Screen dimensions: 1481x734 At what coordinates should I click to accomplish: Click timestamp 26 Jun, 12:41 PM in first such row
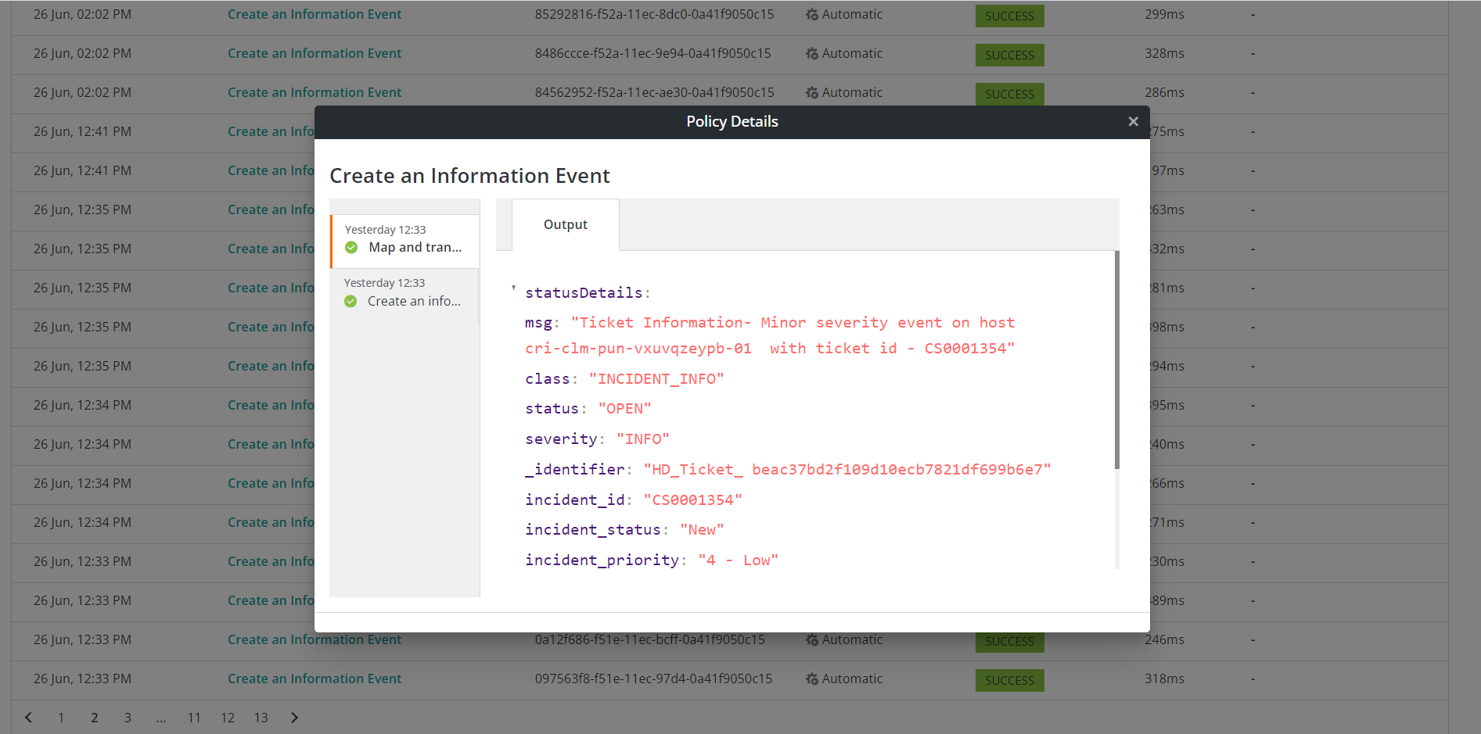[x=82, y=131]
